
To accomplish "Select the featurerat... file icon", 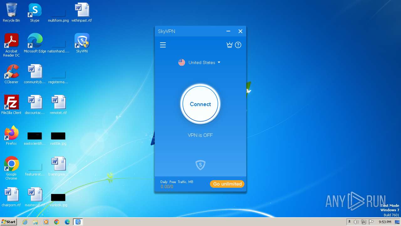I will [x=35, y=169].
